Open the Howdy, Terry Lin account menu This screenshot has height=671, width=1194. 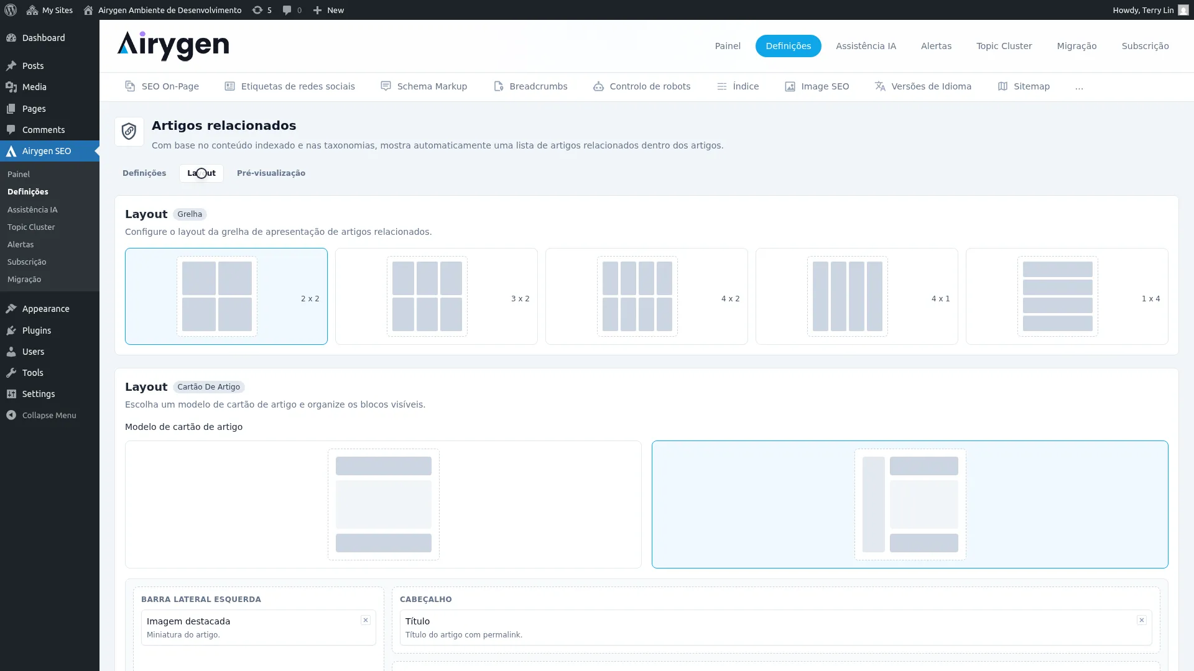pyautogui.click(x=1150, y=10)
